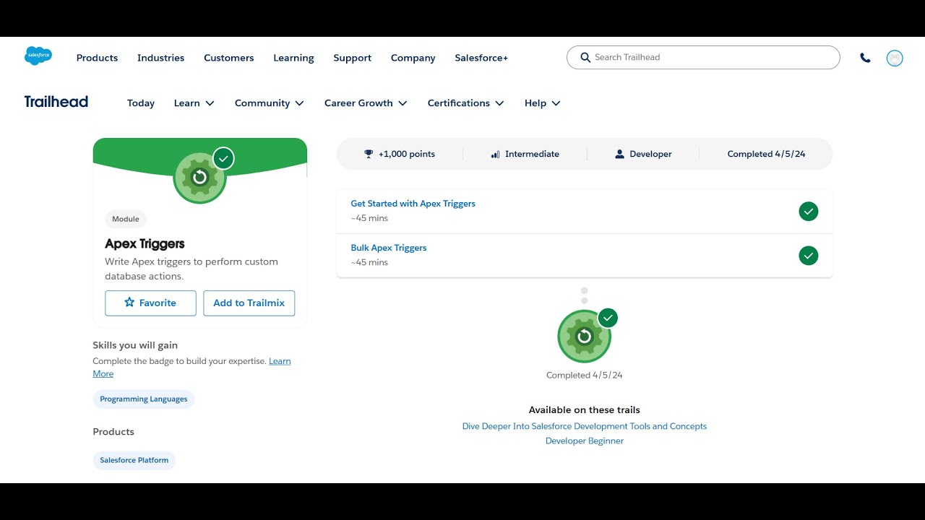This screenshot has height=520, width=925.
Task: Click checkmark on the lower completed badge
Action: 608,317
